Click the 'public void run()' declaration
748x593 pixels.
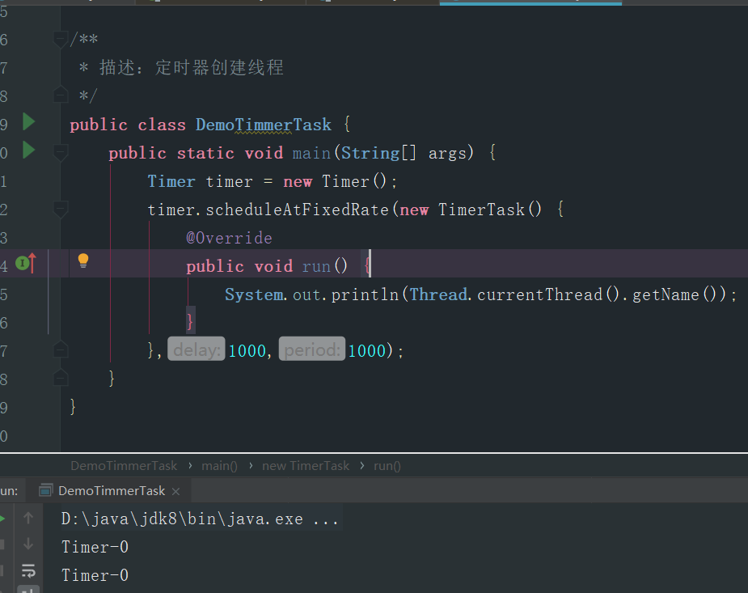click(x=267, y=265)
